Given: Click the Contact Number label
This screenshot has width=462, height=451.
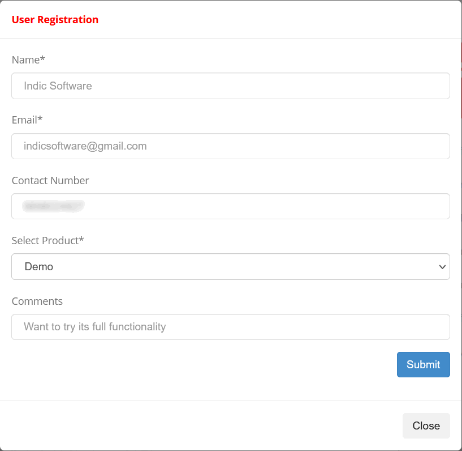Looking at the screenshot, I should click(x=50, y=180).
